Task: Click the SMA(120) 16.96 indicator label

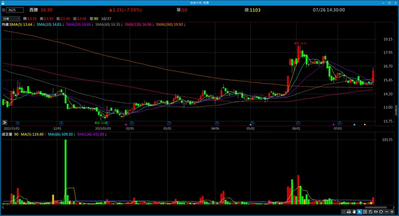Action: pyautogui.click(x=139, y=25)
